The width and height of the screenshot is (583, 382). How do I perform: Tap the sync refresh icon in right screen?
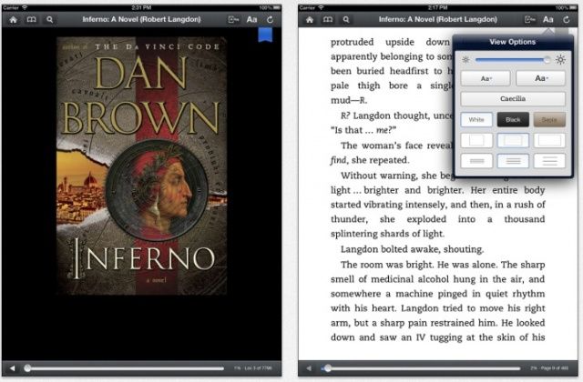tap(567, 19)
